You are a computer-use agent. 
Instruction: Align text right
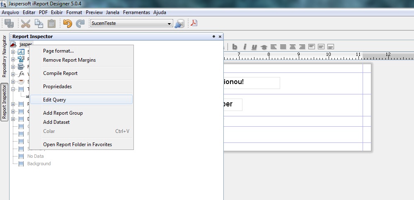302,47
